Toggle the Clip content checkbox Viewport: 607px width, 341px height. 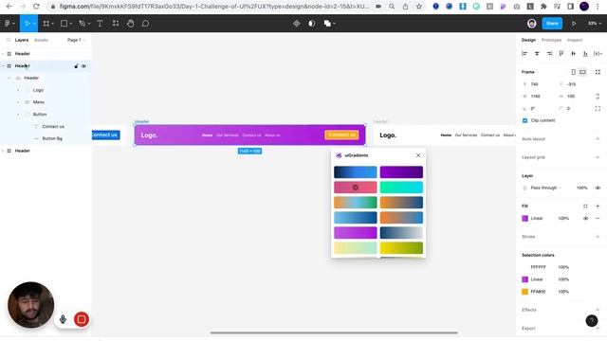pyautogui.click(x=524, y=120)
